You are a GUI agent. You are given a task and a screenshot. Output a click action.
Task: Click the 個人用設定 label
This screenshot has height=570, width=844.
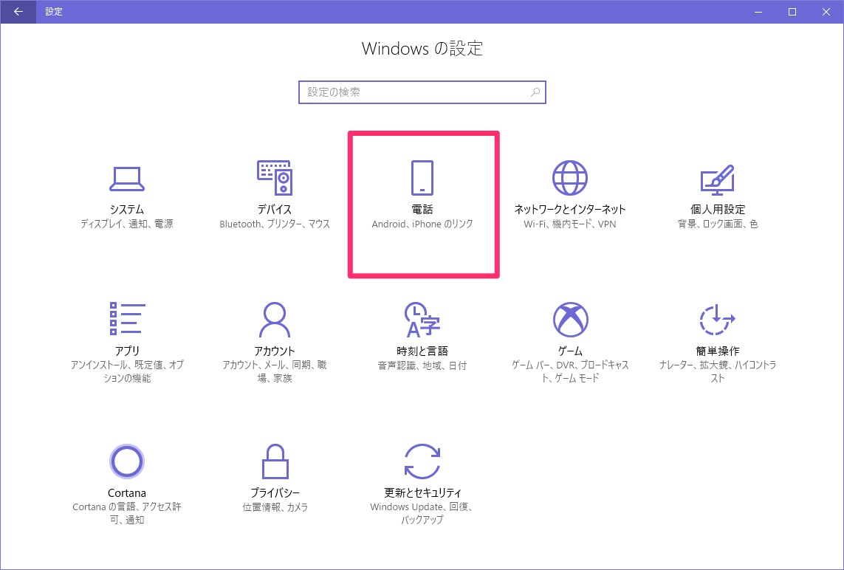pyautogui.click(x=718, y=210)
